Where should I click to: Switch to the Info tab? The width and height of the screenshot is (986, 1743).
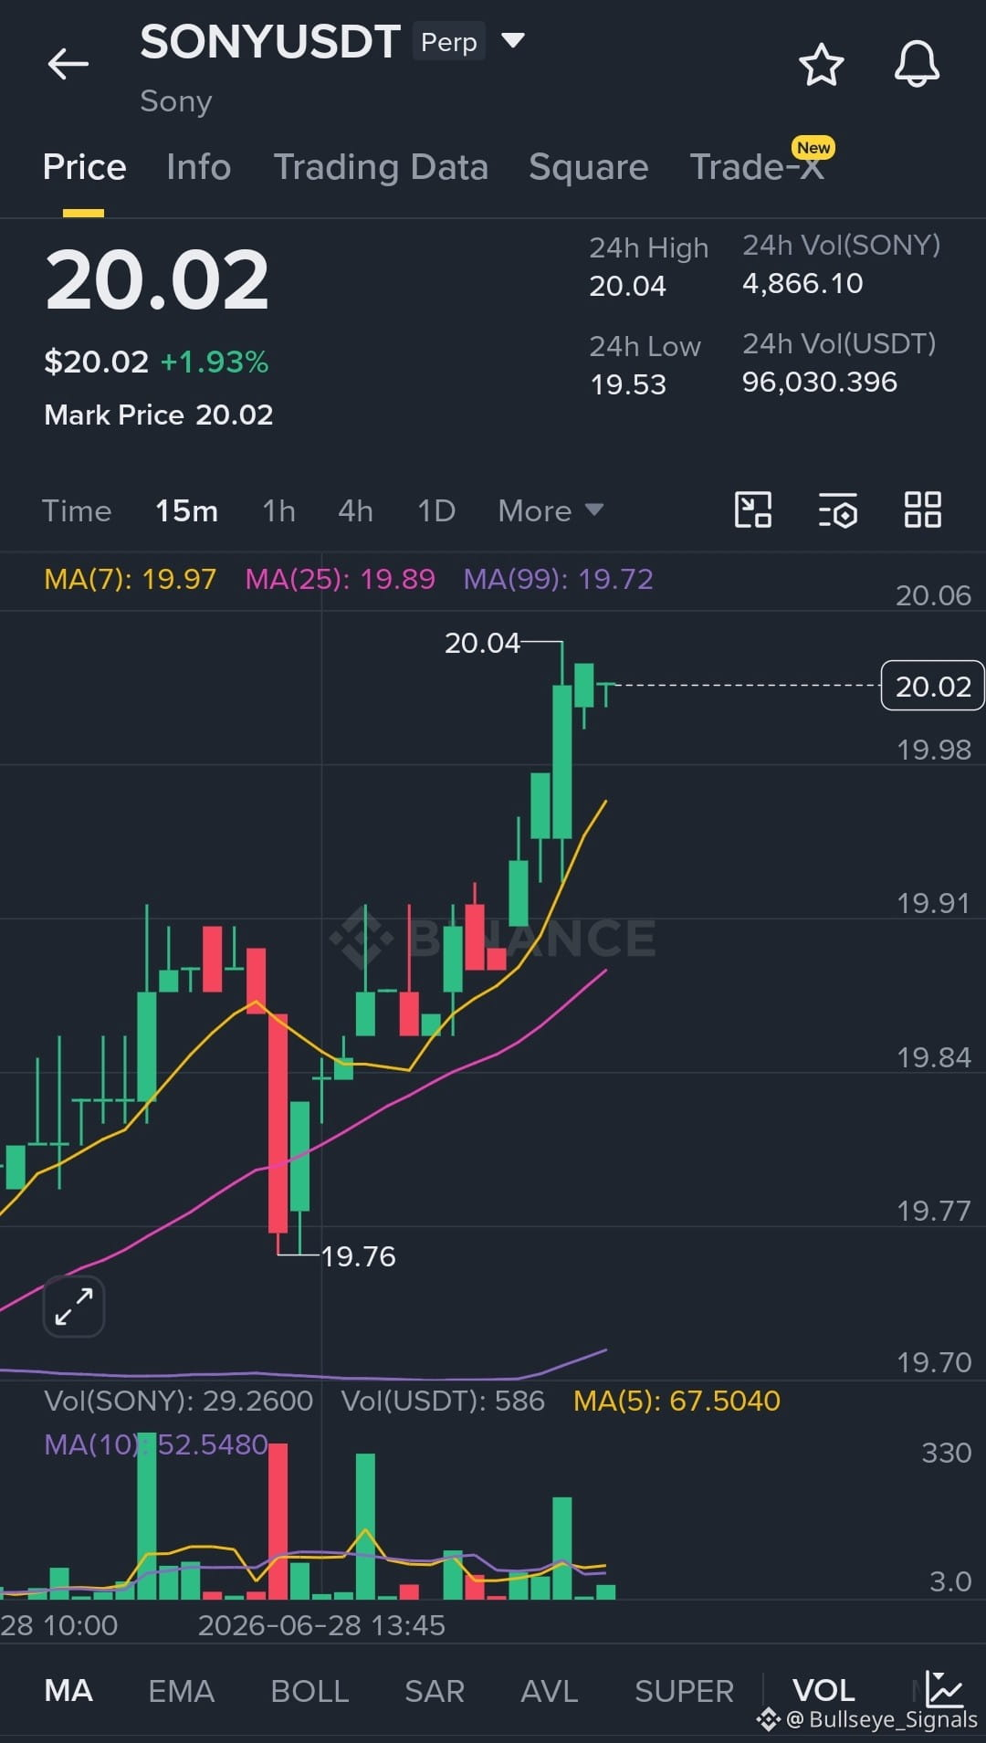[x=199, y=167]
